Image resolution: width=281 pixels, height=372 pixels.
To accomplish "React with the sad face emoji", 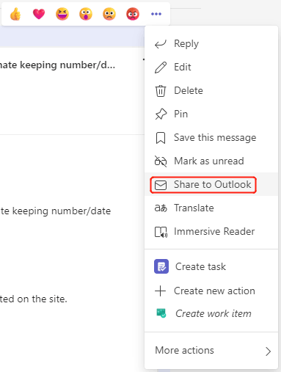I will pyautogui.click(x=109, y=14).
